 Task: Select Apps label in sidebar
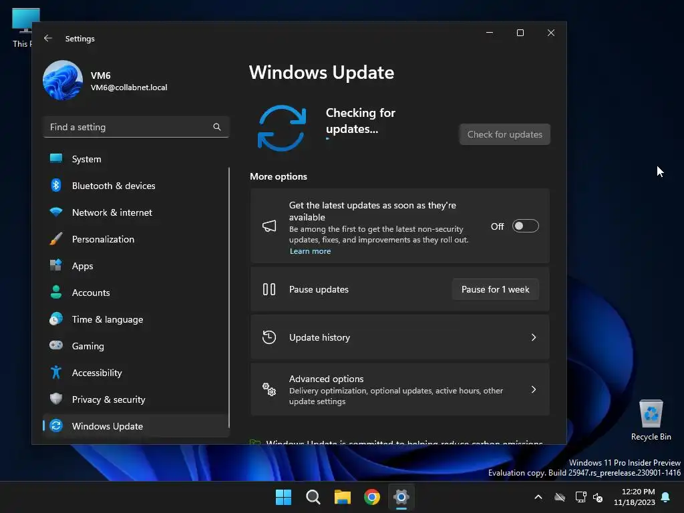(x=82, y=266)
